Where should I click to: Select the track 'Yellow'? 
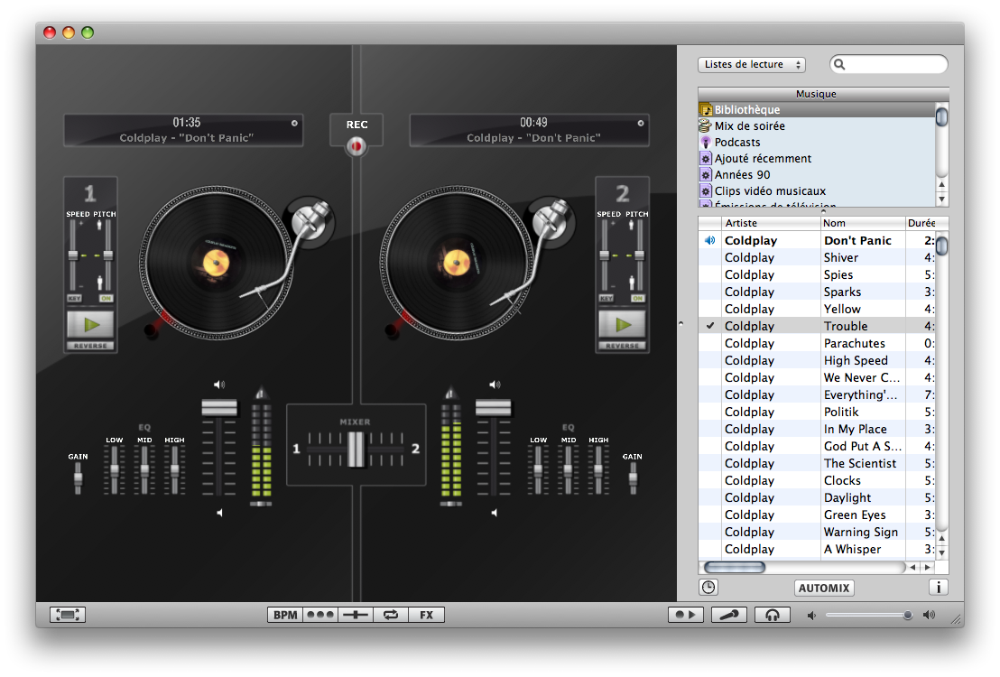point(817,309)
